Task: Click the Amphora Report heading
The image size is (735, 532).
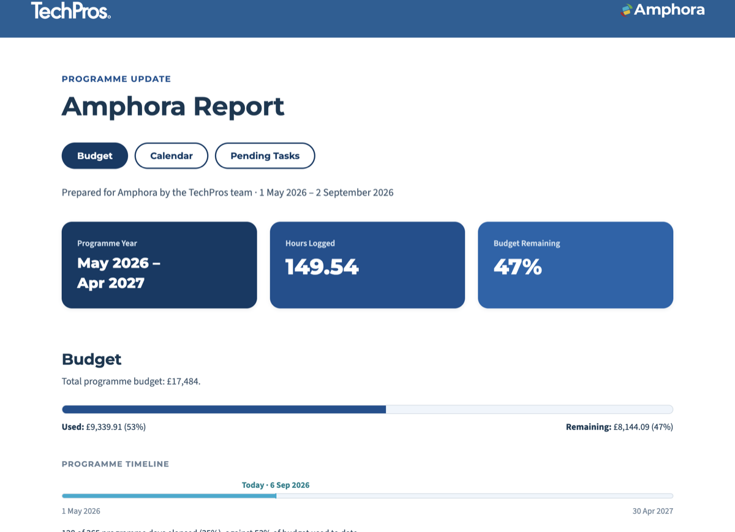Action: 173,106
